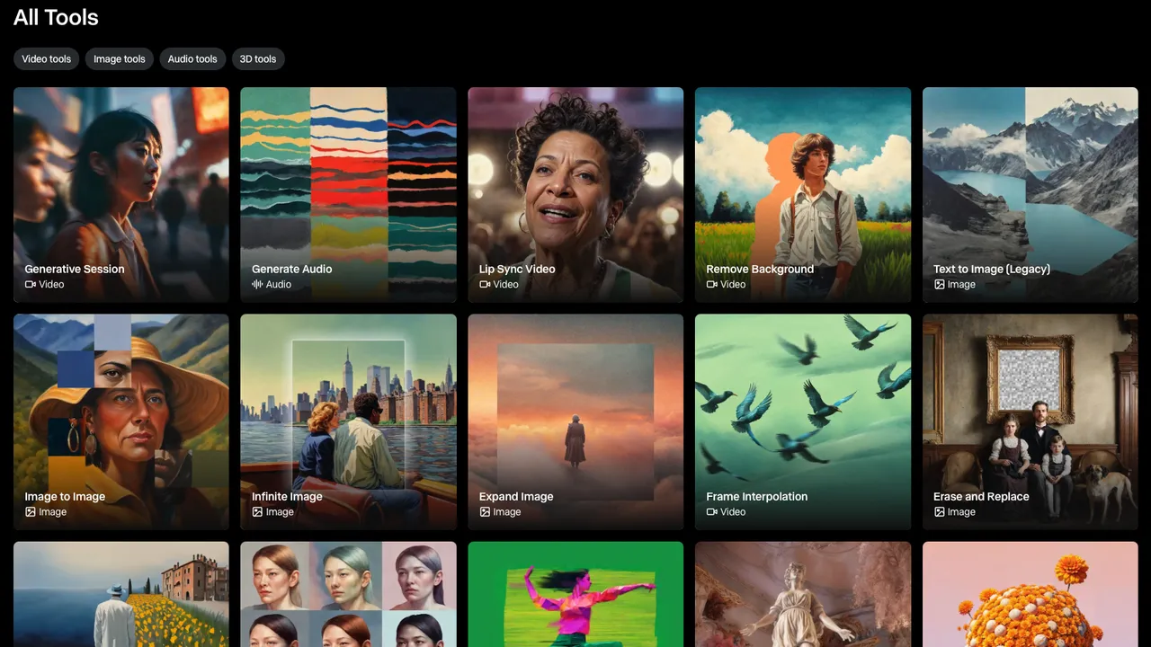Open the Generative Session tool title
Viewport: 1151px width, 647px height.
(75, 269)
